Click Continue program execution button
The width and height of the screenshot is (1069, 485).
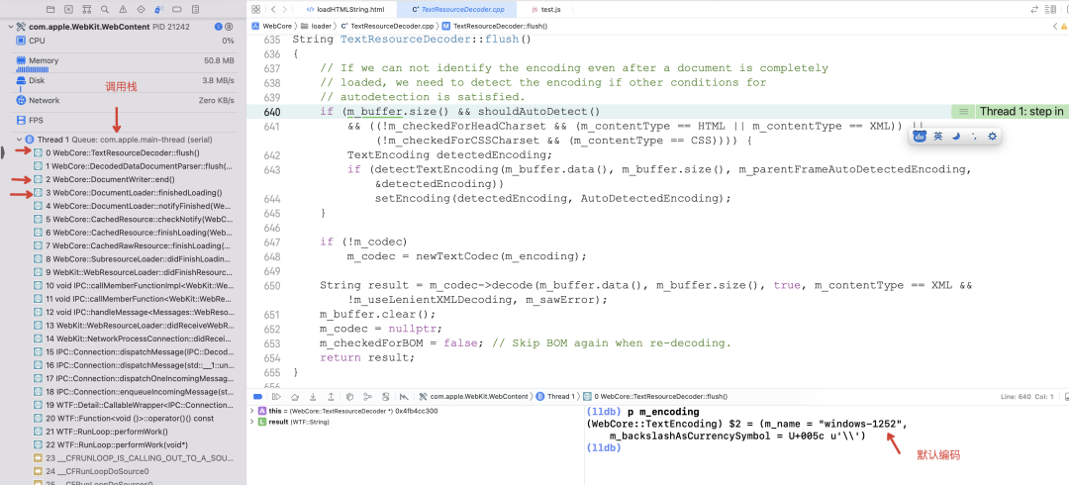(x=276, y=396)
